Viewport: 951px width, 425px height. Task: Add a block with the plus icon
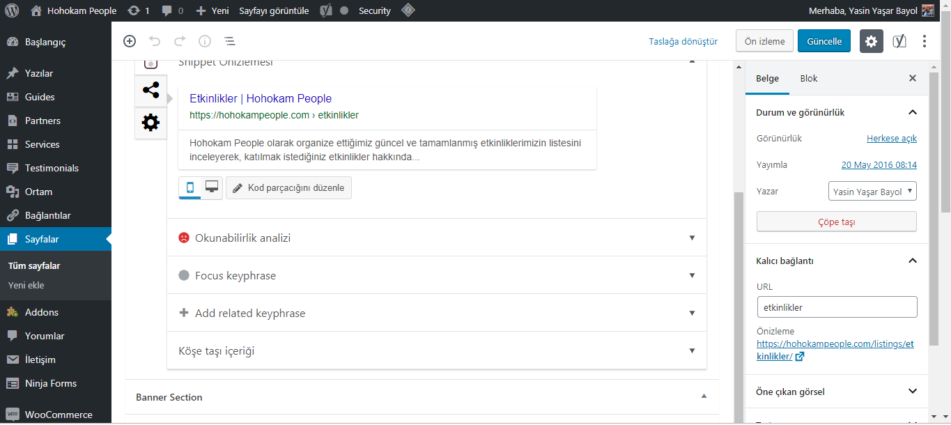[130, 41]
